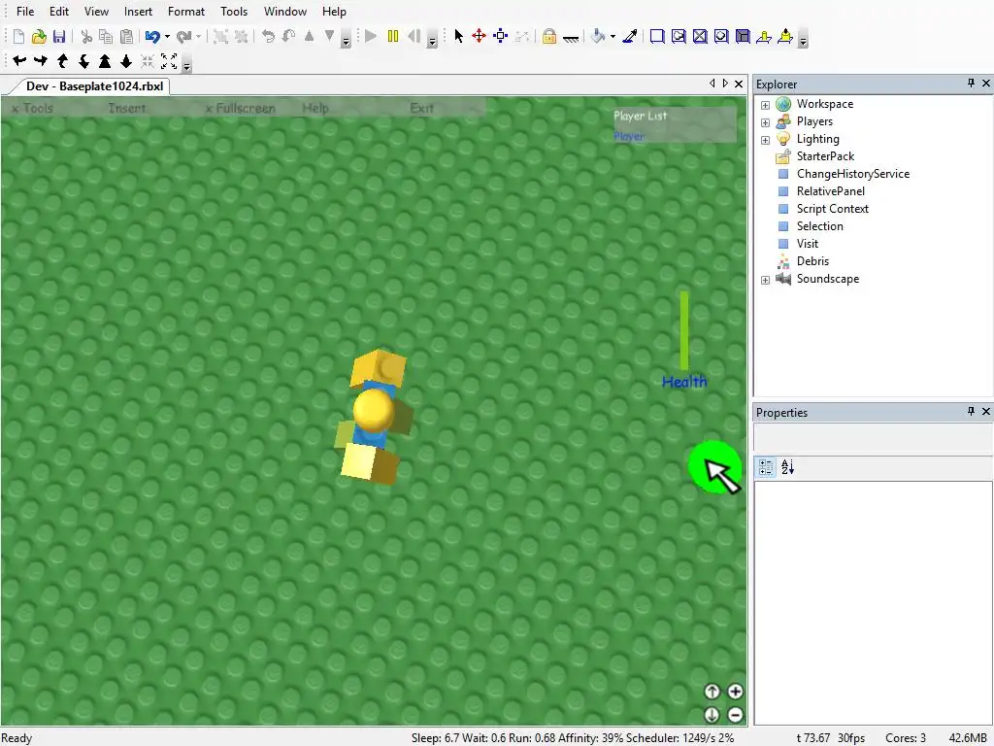This screenshot has height=746, width=994.
Task: Select the Motor tool icon
Action: 785,36
